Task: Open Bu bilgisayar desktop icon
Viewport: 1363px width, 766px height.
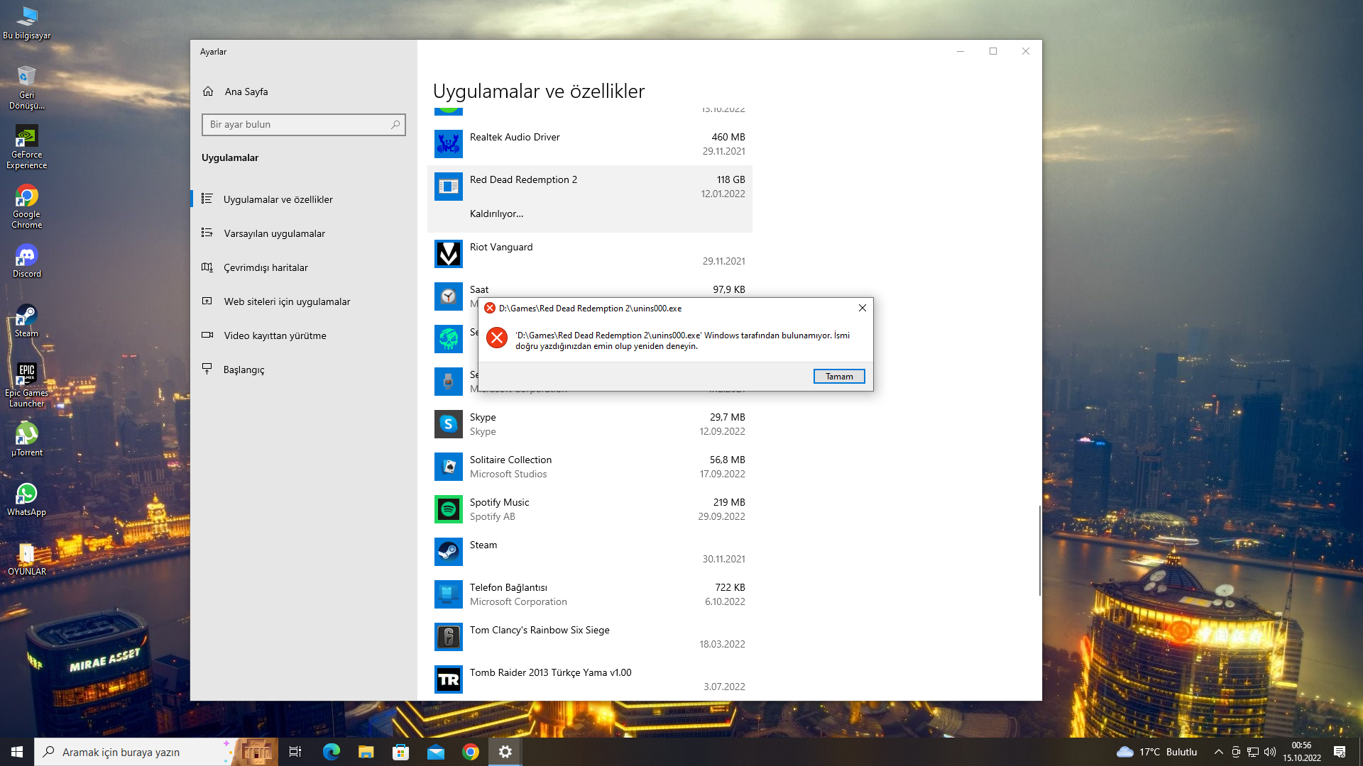Action: (x=26, y=23)
